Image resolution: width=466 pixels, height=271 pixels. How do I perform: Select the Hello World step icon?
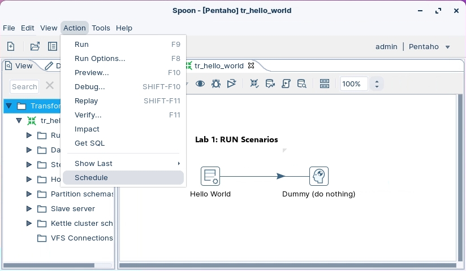pos(210,176)
